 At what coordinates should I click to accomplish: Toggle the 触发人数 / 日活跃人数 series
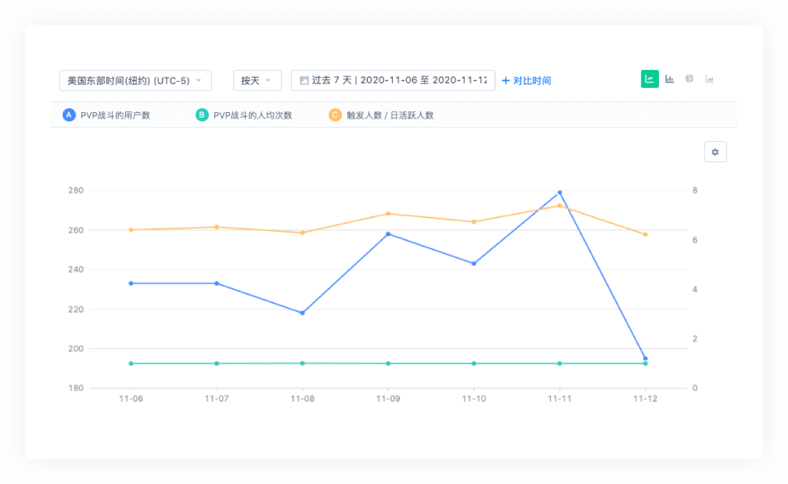(390, 115)
